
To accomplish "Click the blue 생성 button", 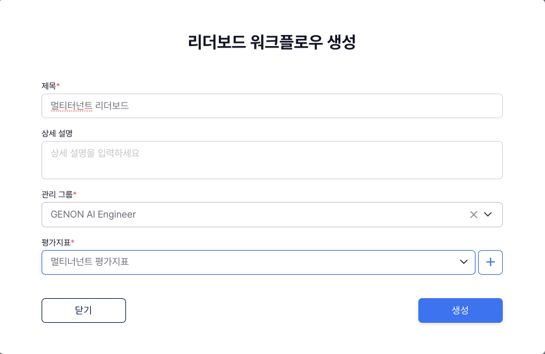I will pos(460,310).
